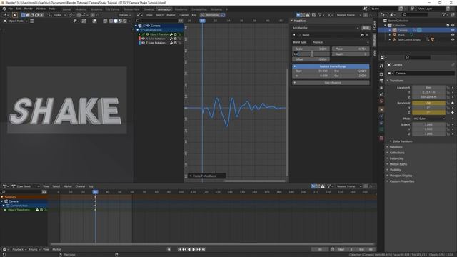The width and height of the screenshot is (457, 257).
Task: Toggle the eye on the Z Euler Rotation channel
Action: [143, 43]
